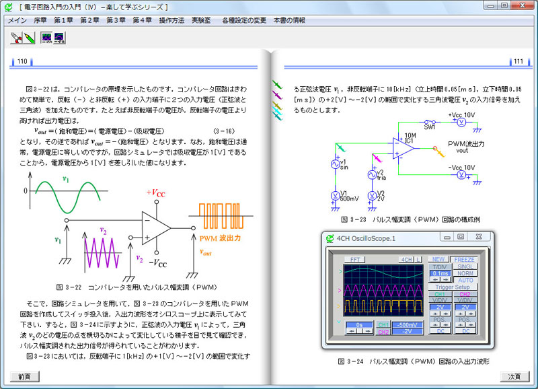Increase CH1 V/DIV with the right arrow
This screenshot has width=538, height=389.
[445, 314]
